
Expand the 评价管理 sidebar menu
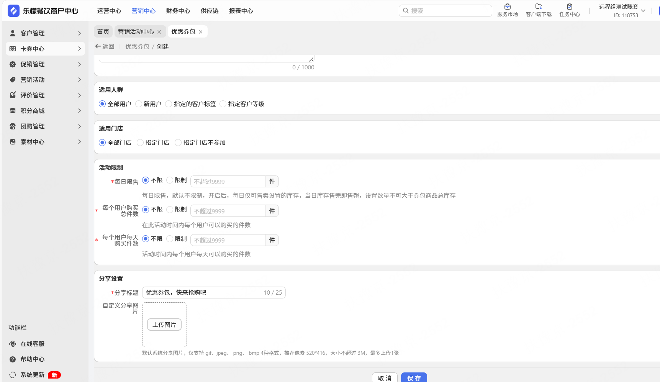pyautogui.click(x=79, y=95)
